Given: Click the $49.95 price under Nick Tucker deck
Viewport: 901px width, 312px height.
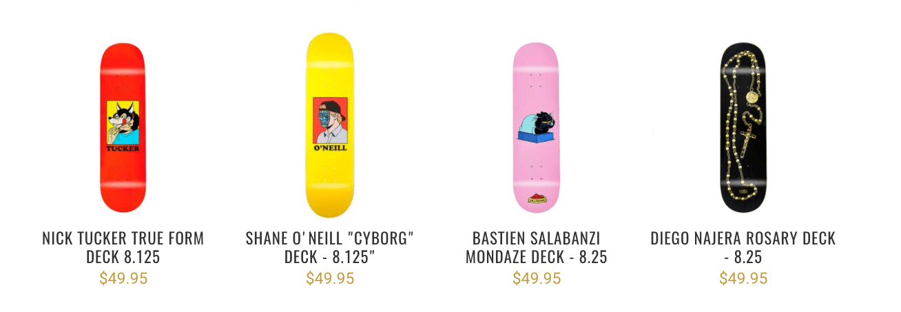Looking at the screenshot, I should point(123,278).
